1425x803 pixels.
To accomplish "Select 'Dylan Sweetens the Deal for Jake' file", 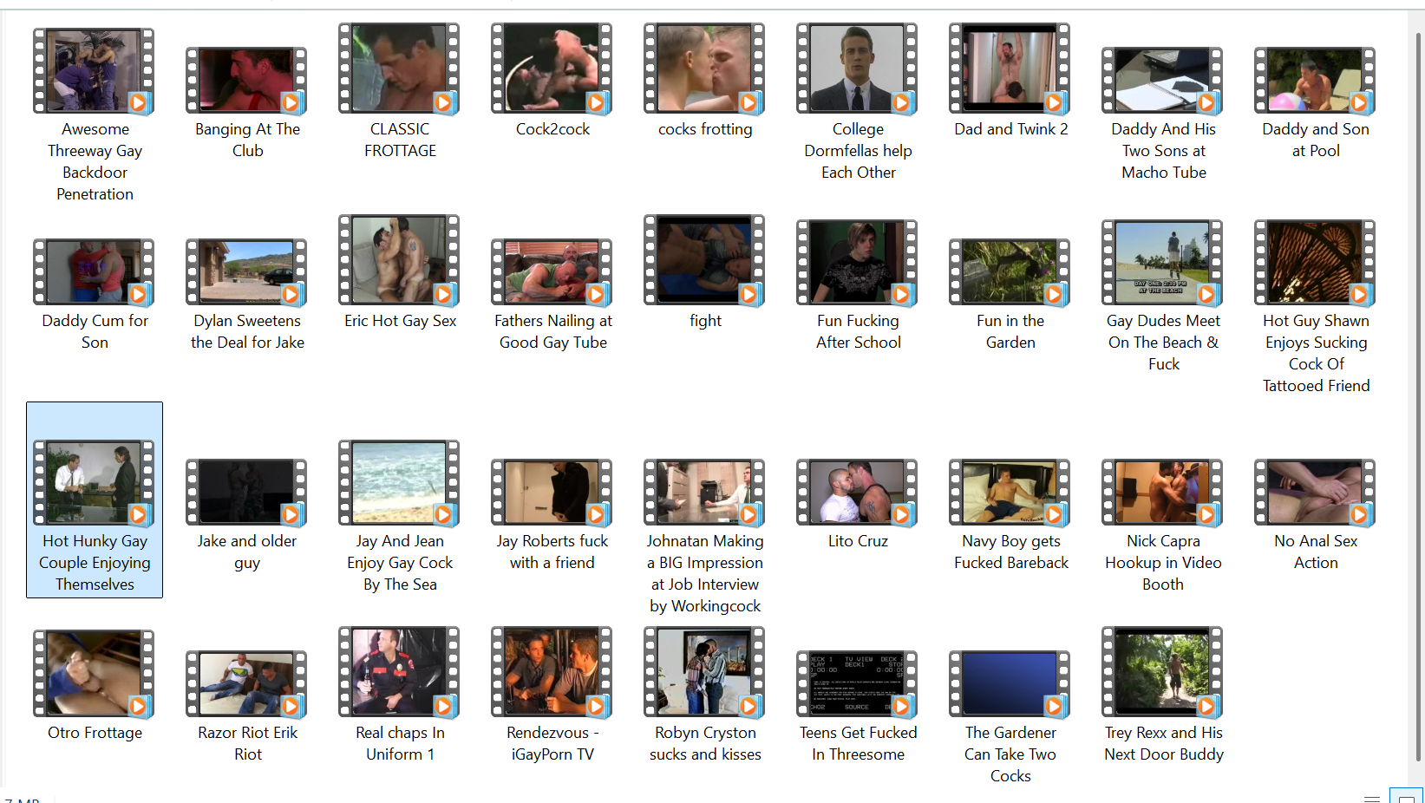I will pos(246,271).
